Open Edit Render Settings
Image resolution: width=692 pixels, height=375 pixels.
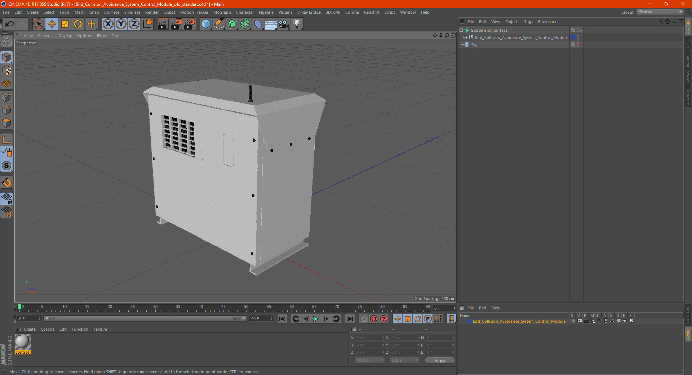pos(190,24)
